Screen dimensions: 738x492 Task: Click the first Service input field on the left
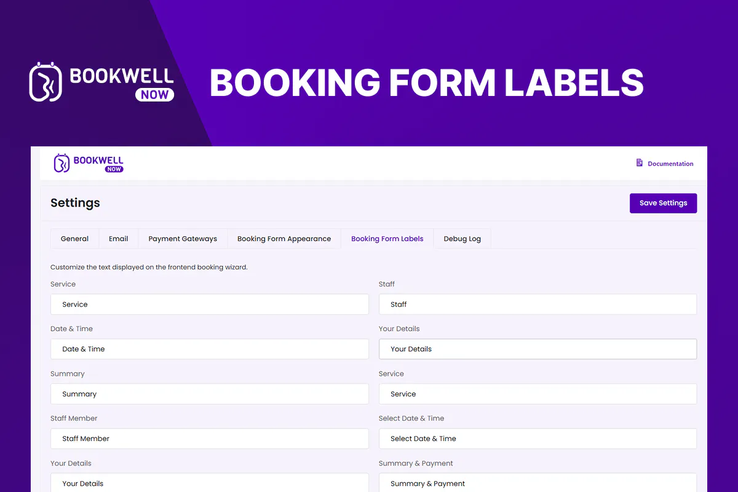point(210,304)
